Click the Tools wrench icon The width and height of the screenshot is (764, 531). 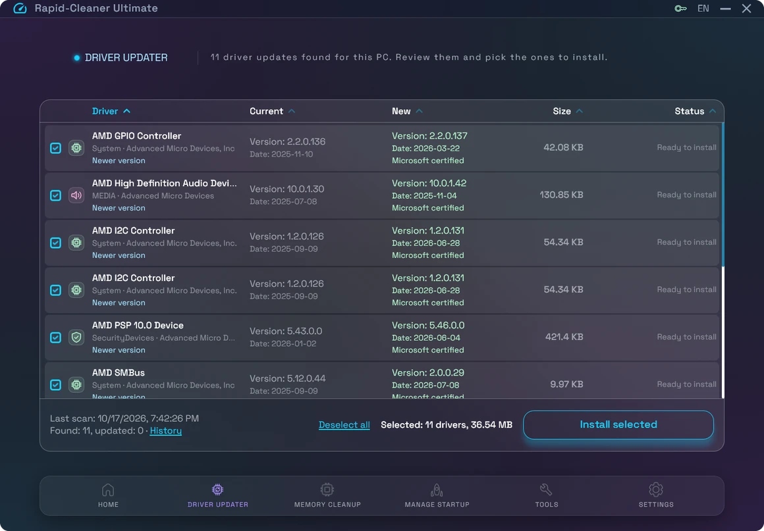(x=546, y=489)
